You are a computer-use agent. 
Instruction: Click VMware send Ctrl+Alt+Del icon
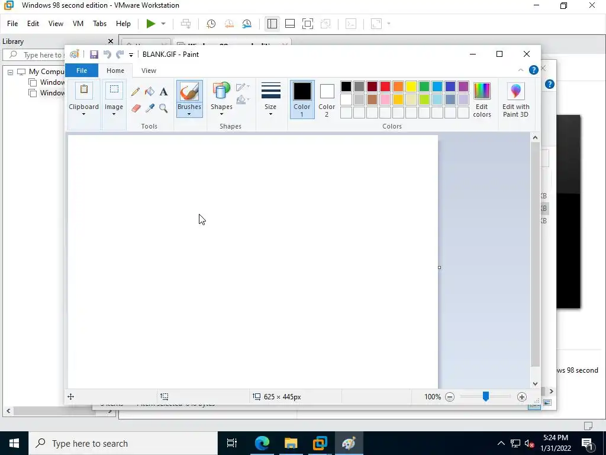click(x=186, y=24)
